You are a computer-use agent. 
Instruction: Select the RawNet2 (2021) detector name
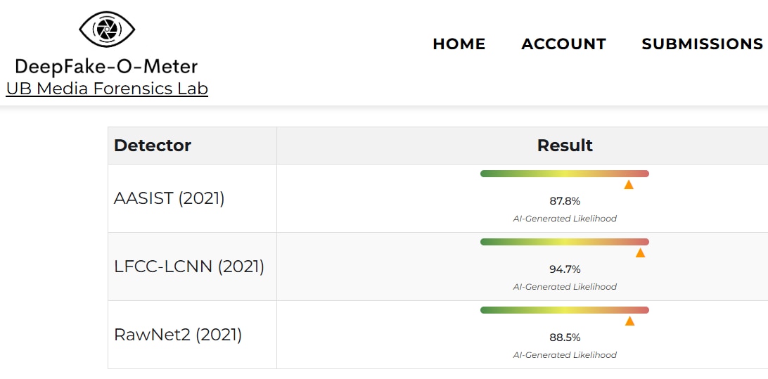tap(177, 335)
